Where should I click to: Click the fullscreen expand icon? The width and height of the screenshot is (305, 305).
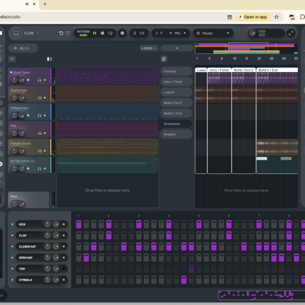291,33
